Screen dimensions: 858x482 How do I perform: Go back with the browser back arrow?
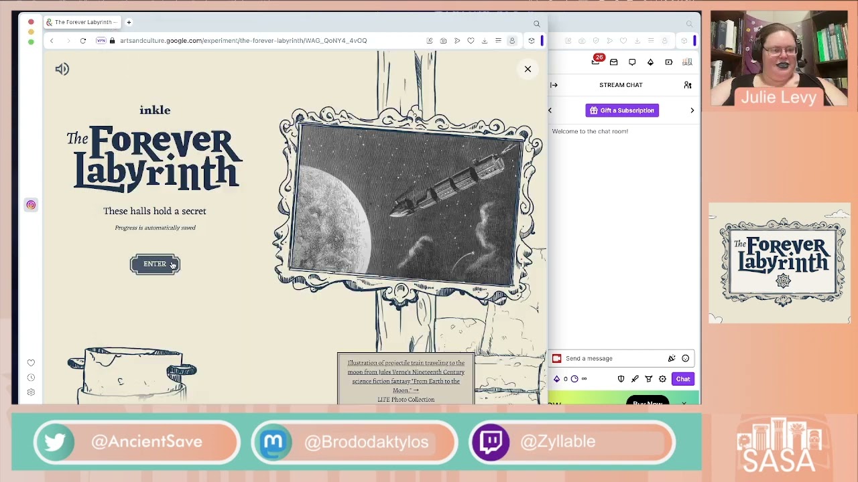(x=52, y=41)
